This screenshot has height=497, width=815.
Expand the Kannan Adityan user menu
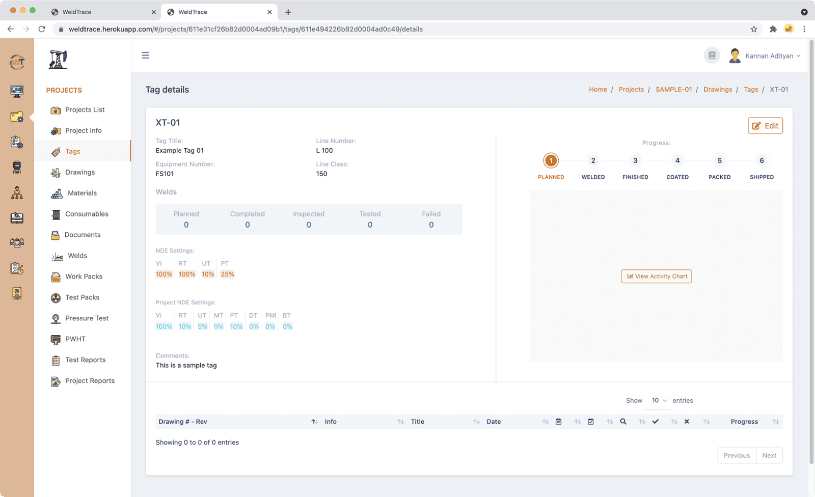(x=772, y=56)
